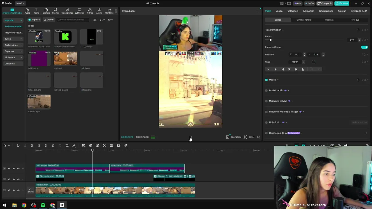This screenshot has width=372, height=209.
Task: Align the clip to the bottom edge
Action: pyautogui.click(x=303, y=69)
